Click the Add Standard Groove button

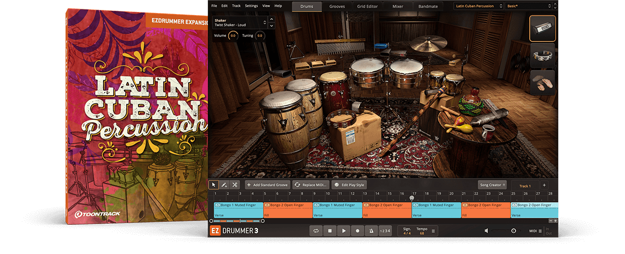(x=267, y=185)
